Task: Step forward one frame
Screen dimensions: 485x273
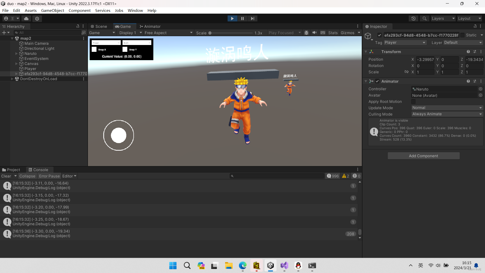Action: click(252, 18)
